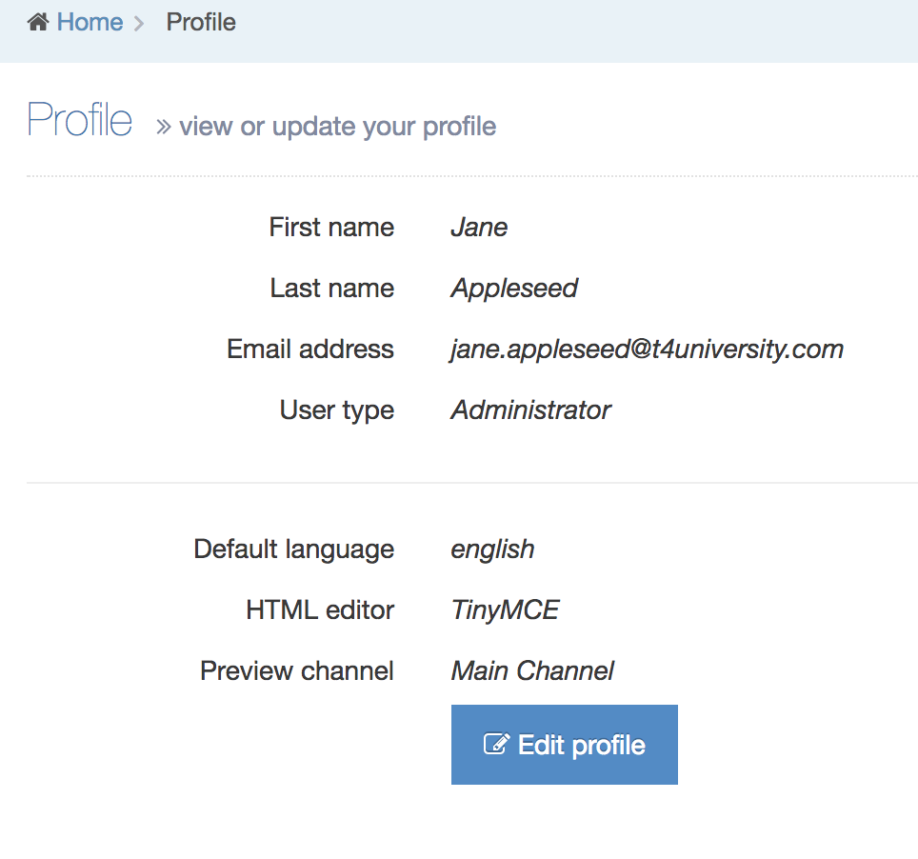Select the default language value english
Viewport: 918px width, 859px height.
coord(492,549)
